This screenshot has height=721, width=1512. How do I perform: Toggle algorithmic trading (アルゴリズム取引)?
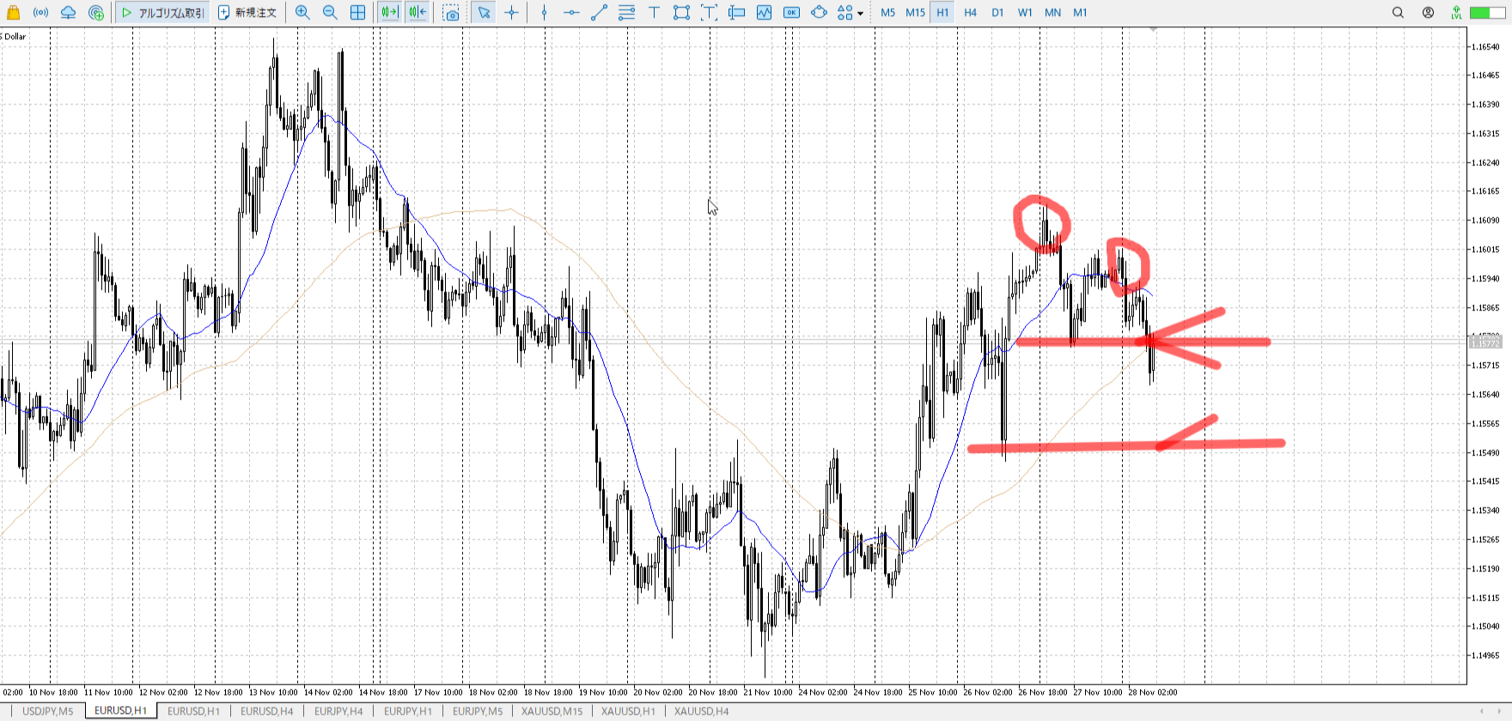point(162,13)
